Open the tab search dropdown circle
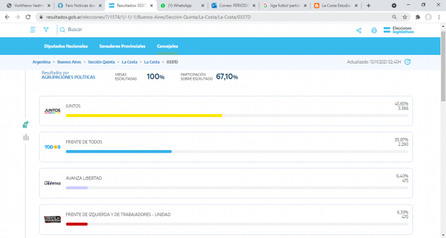Viewport: 446px width, 238px height. tap(394, 5)
